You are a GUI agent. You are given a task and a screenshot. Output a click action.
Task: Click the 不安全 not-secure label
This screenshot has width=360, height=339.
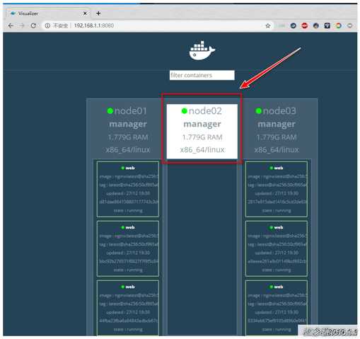click(x=60, y=25)
